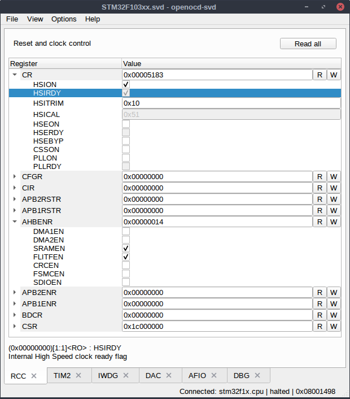350x399 pixels.
Task: Enable the DMA1EN checkbox
Action: (x=126, y=231)
